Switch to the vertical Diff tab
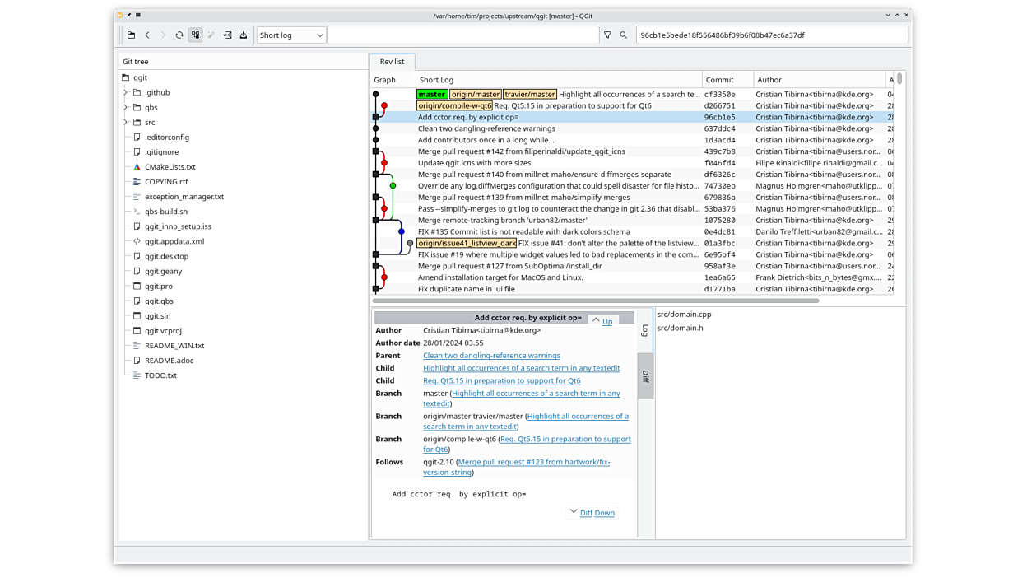The image size is (1027, 578). pyautogui.click(x=645, y=376)
